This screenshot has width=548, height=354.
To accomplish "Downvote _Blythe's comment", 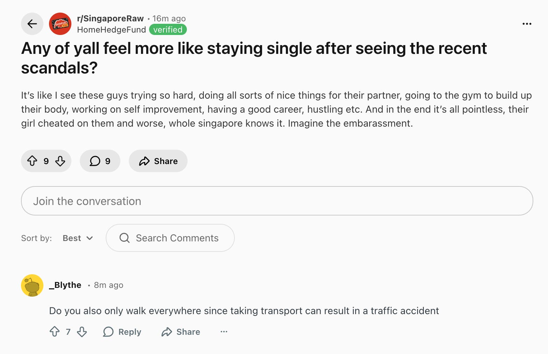I will point(82,332).
